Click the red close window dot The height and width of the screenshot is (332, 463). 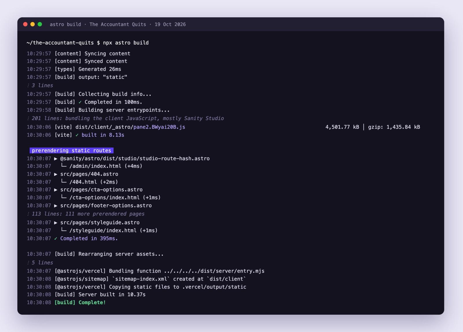tap(25, 24)
